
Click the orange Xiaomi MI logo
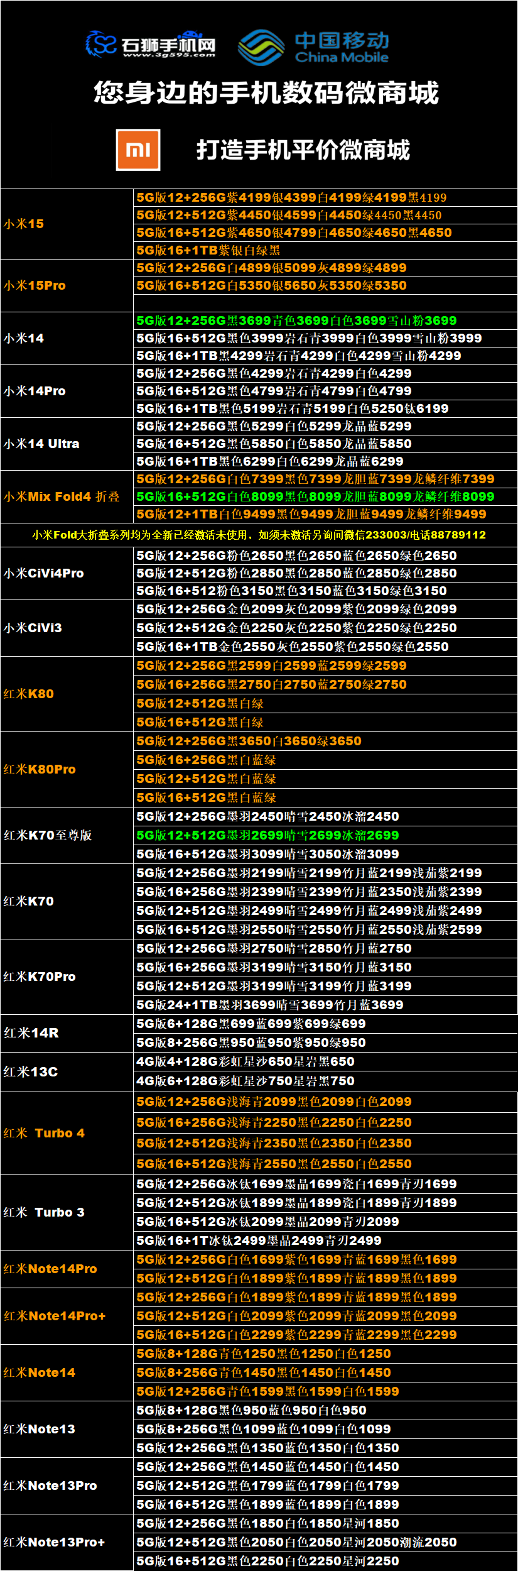coord(138,150)
